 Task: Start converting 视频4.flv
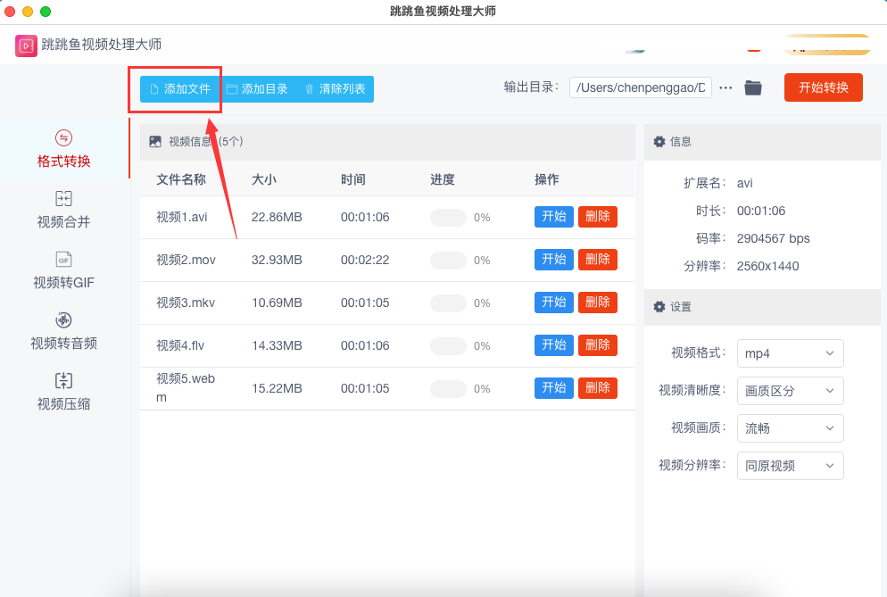pos(554,345)
